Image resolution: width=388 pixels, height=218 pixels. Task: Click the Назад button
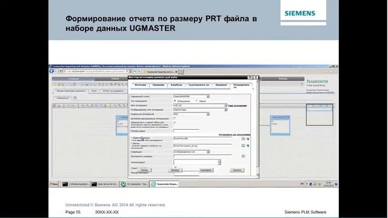coord(144,170)
